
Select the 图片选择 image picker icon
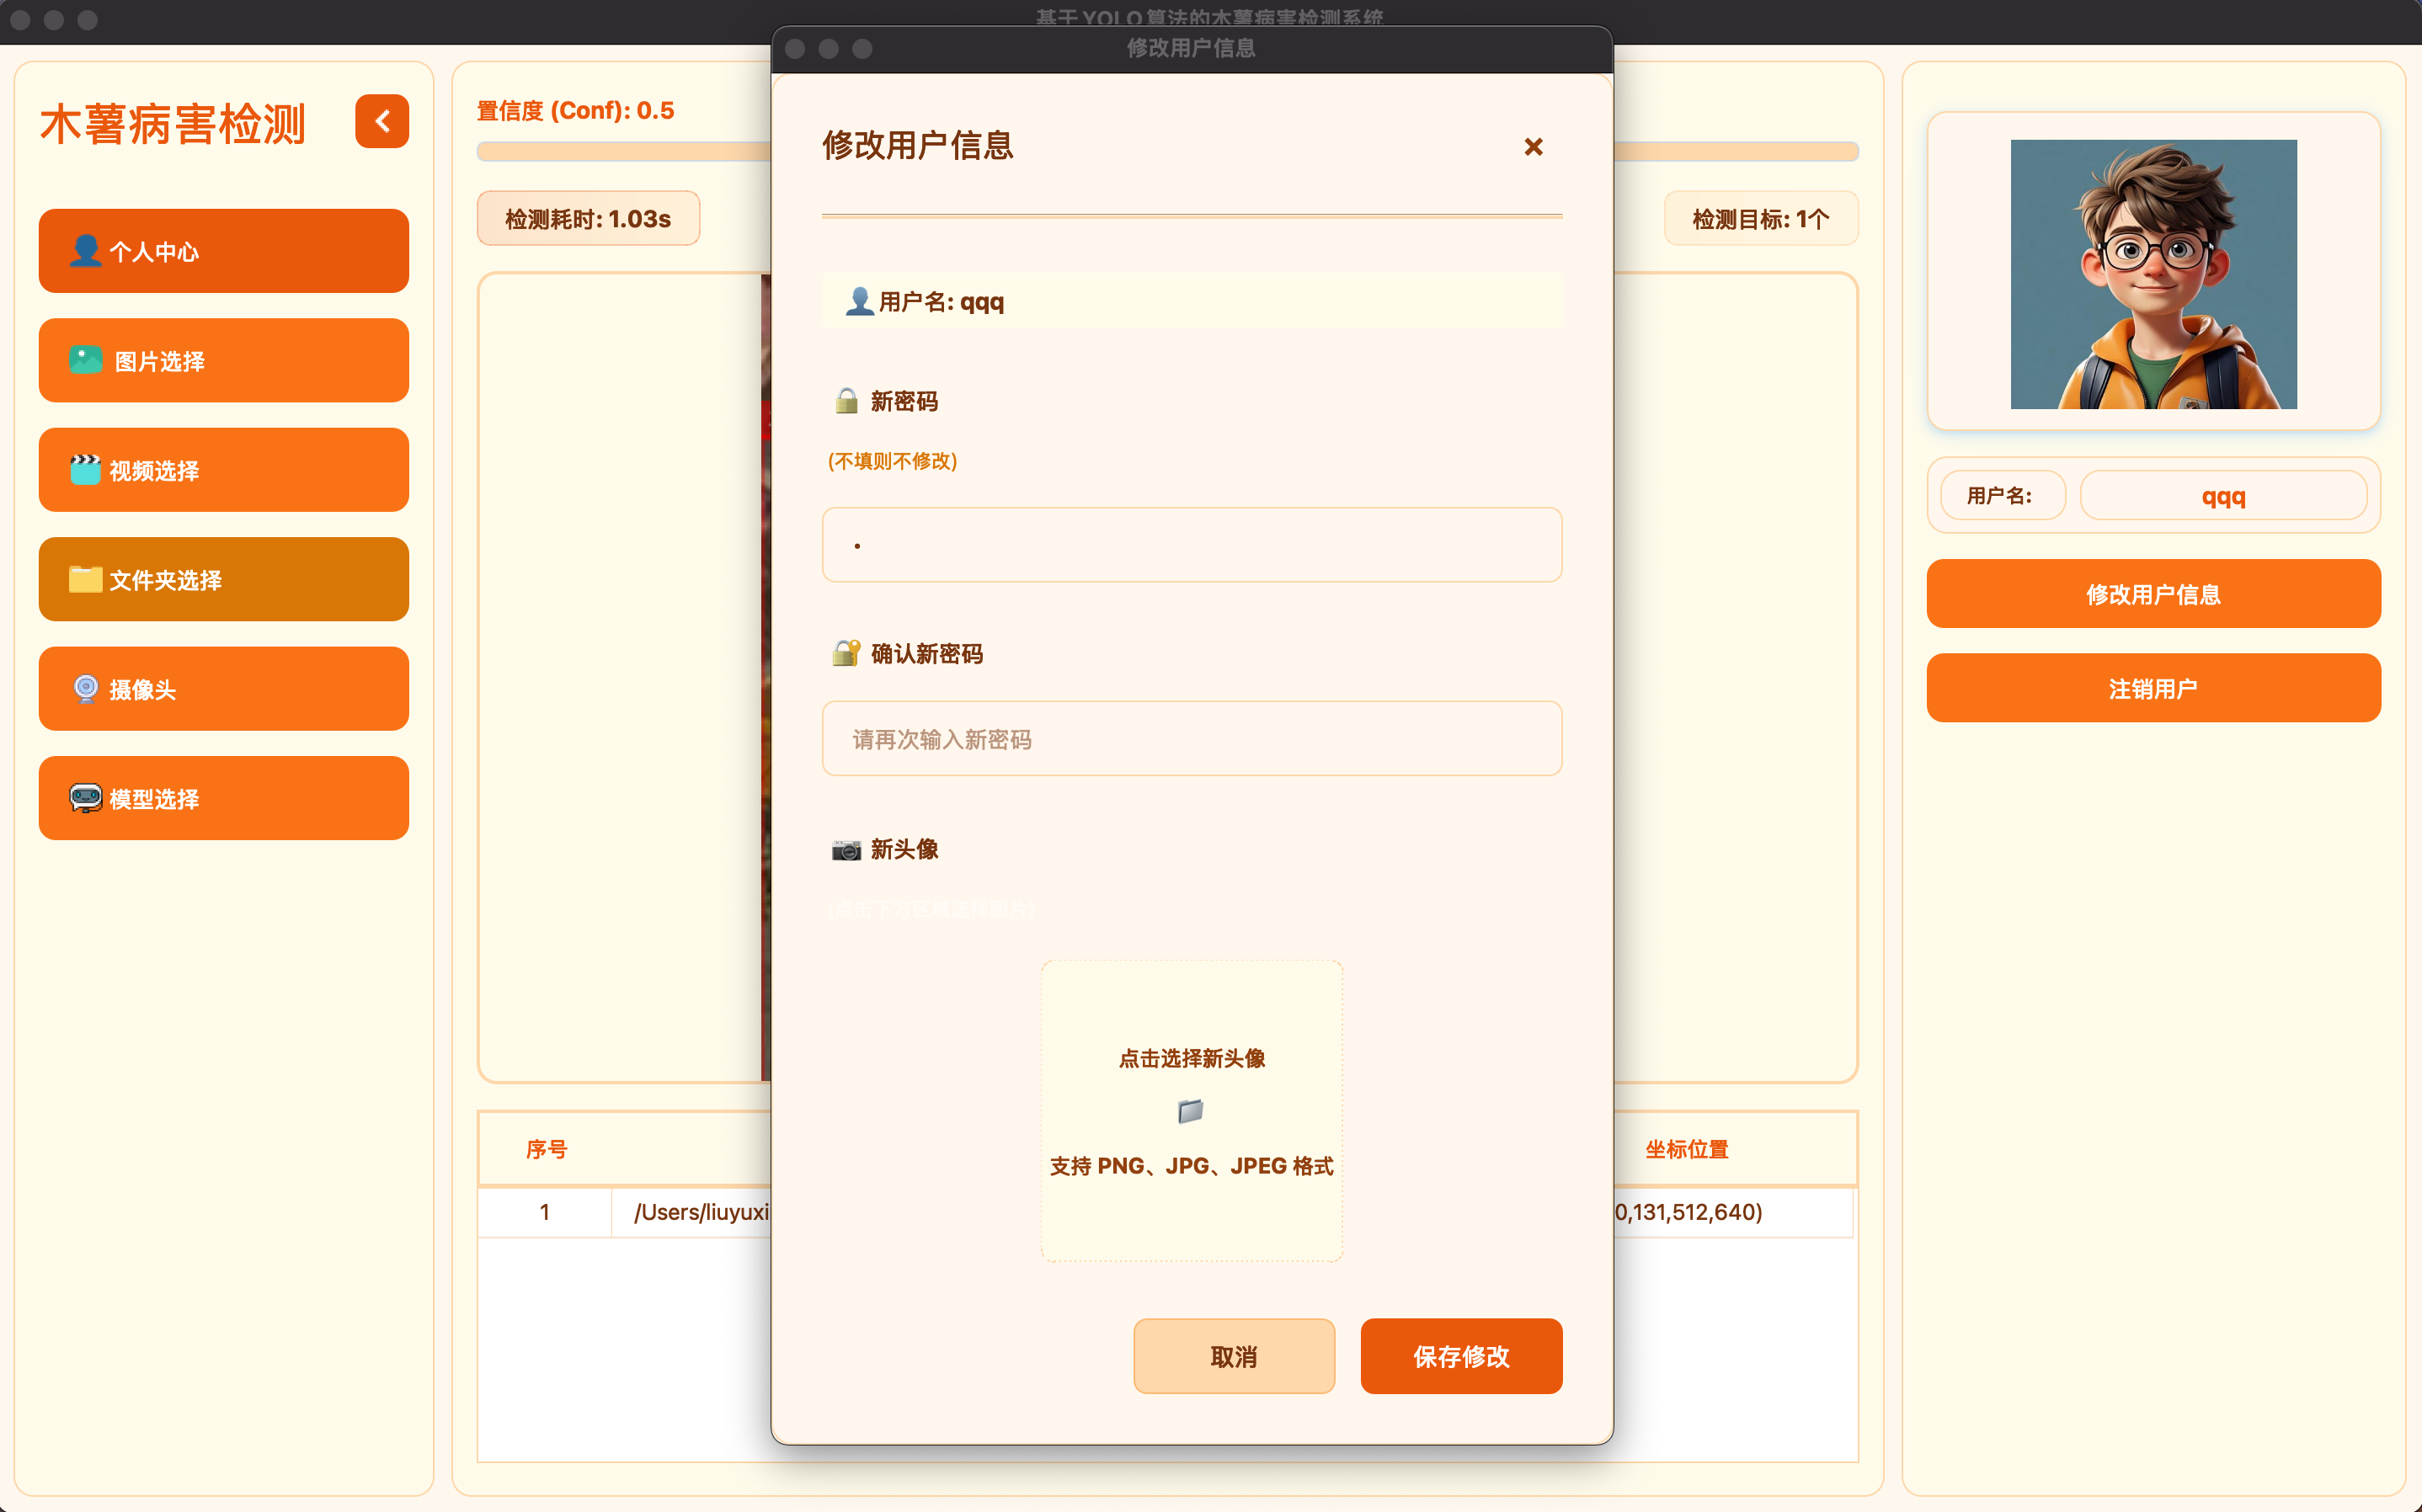point(85,360)
